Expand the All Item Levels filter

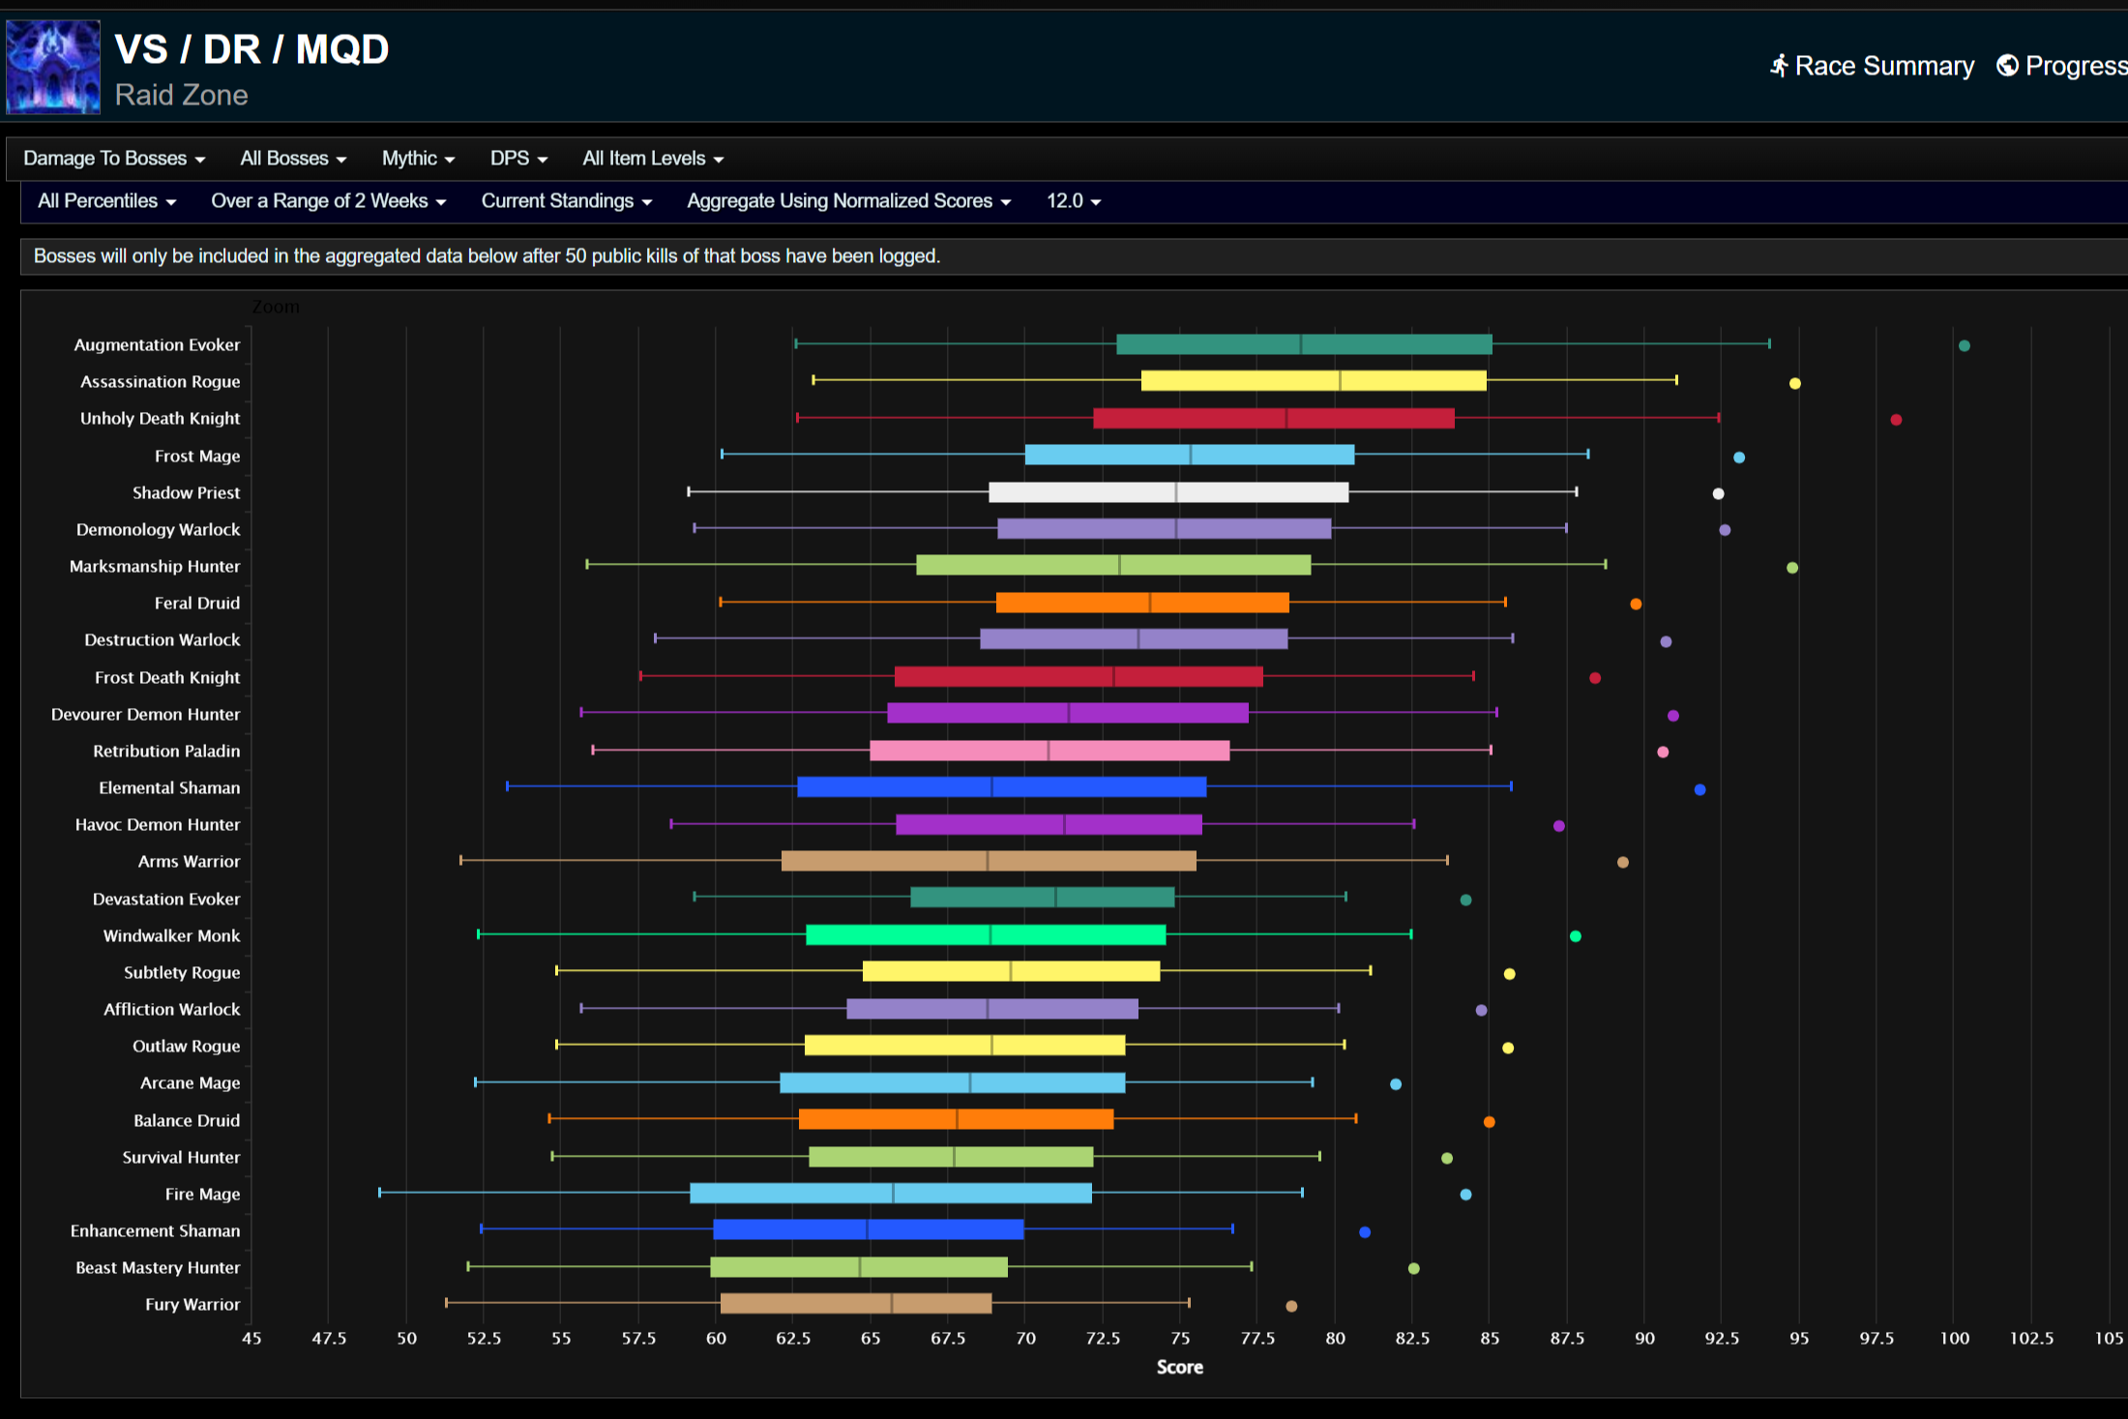click(652, 159)
